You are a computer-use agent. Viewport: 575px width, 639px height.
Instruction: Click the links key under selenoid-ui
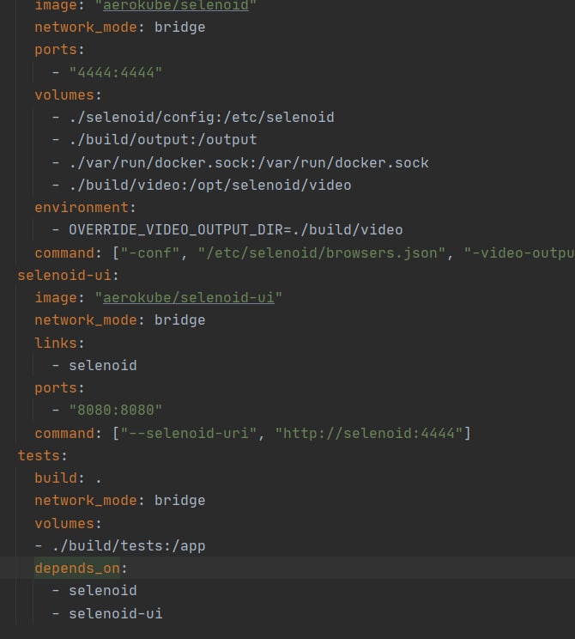click(56, 343)
